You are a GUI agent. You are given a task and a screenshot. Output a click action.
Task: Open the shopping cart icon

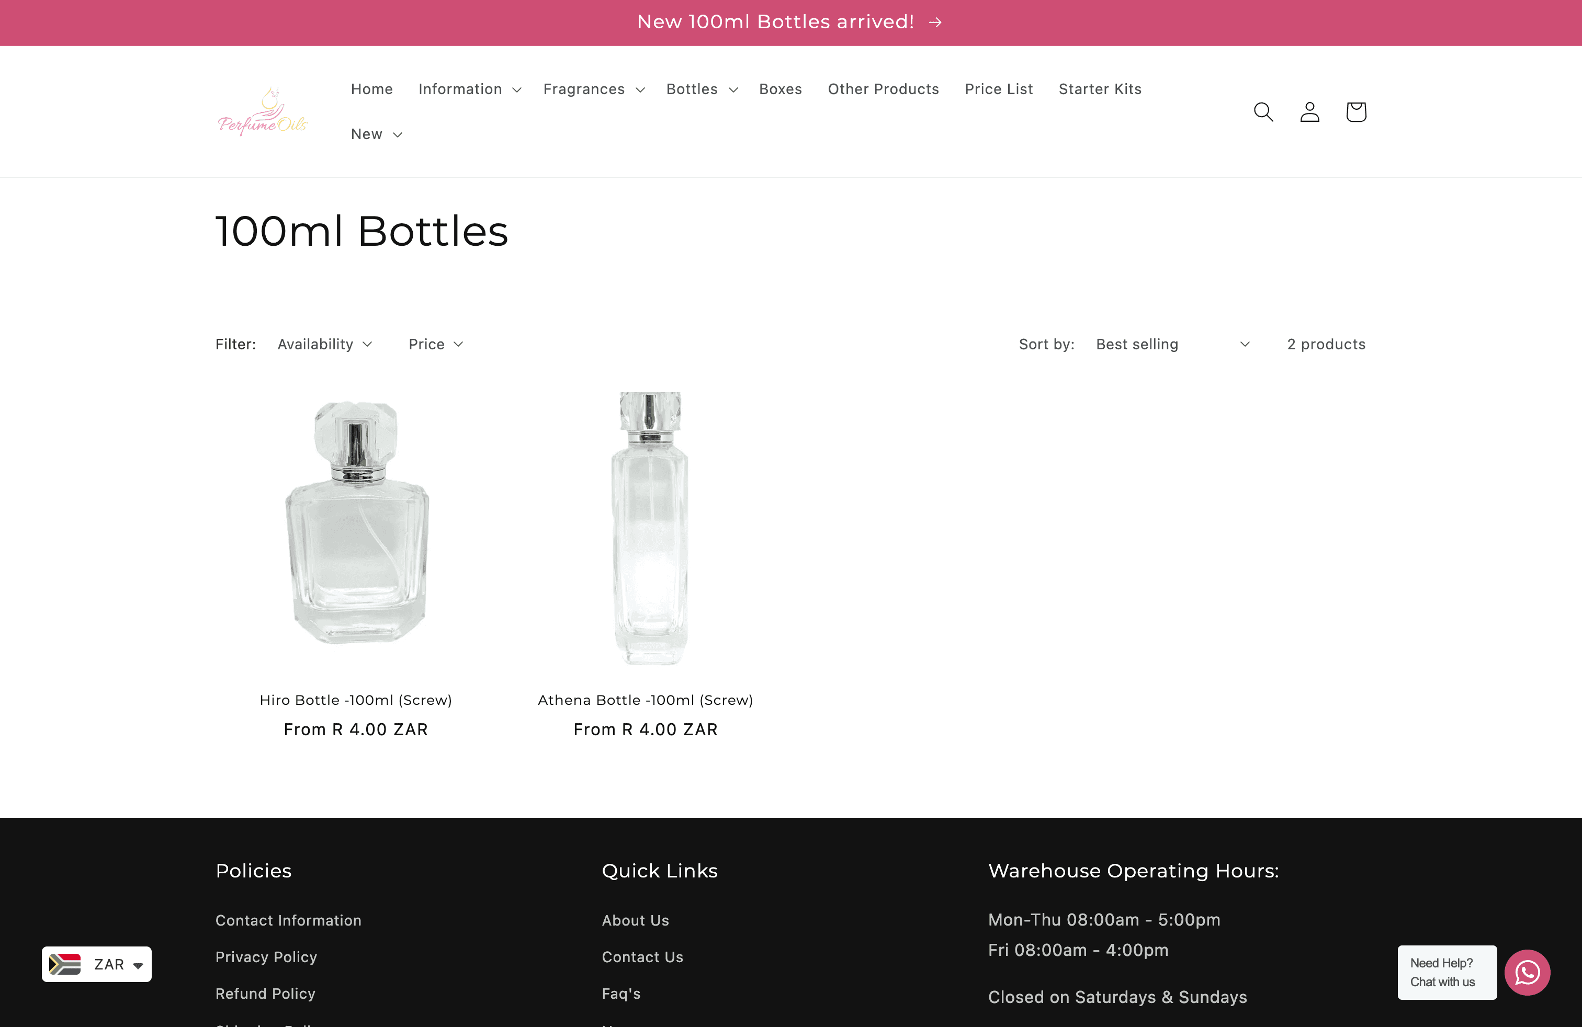coord(1355,111)
